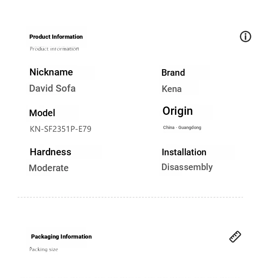
Task: Click the Installation label
Action: coord(184,152)
